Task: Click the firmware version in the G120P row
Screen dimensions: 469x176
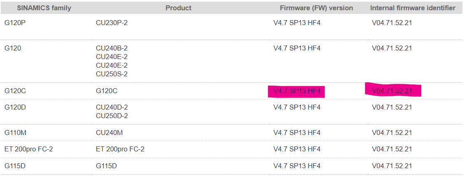Action: point(297,23)
